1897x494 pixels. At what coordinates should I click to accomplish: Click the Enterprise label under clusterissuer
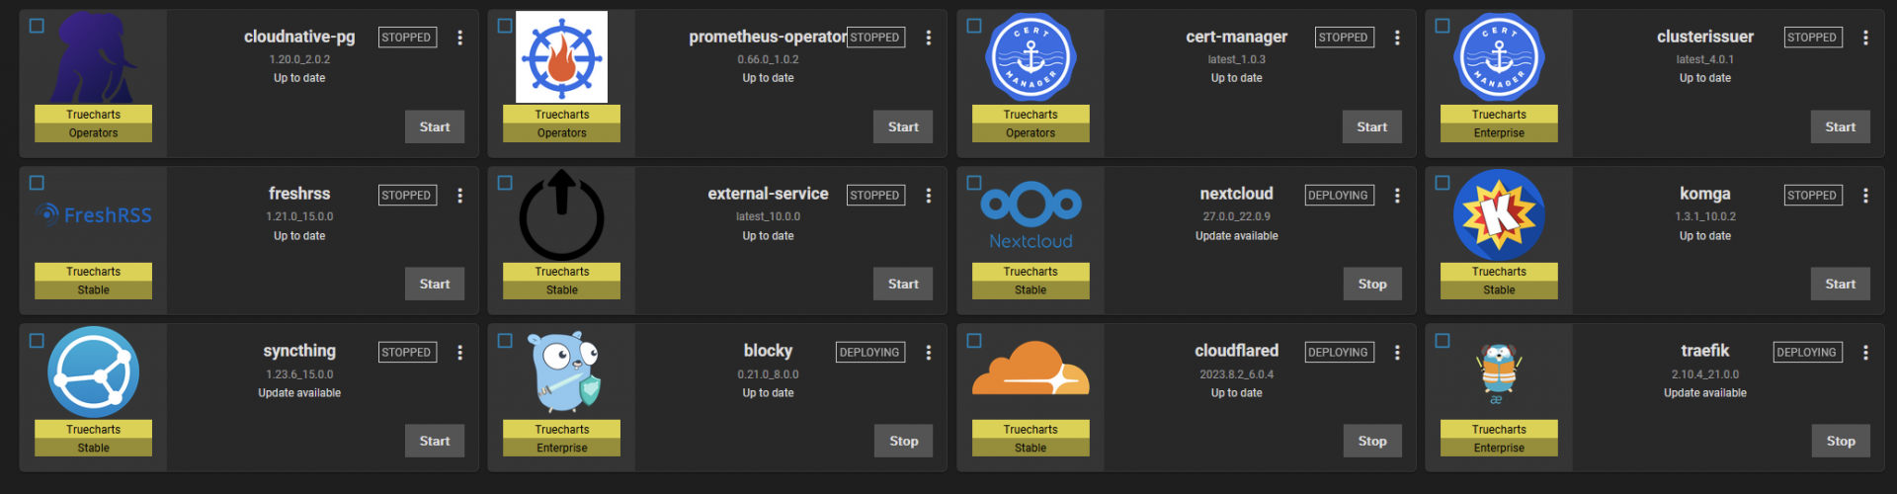pyautogui.click(x=1499, y=133)
